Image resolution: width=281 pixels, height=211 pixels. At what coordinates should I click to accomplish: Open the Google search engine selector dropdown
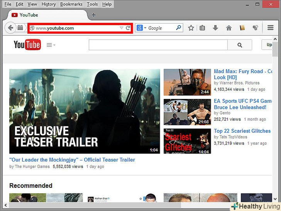(x=141, y=28)
